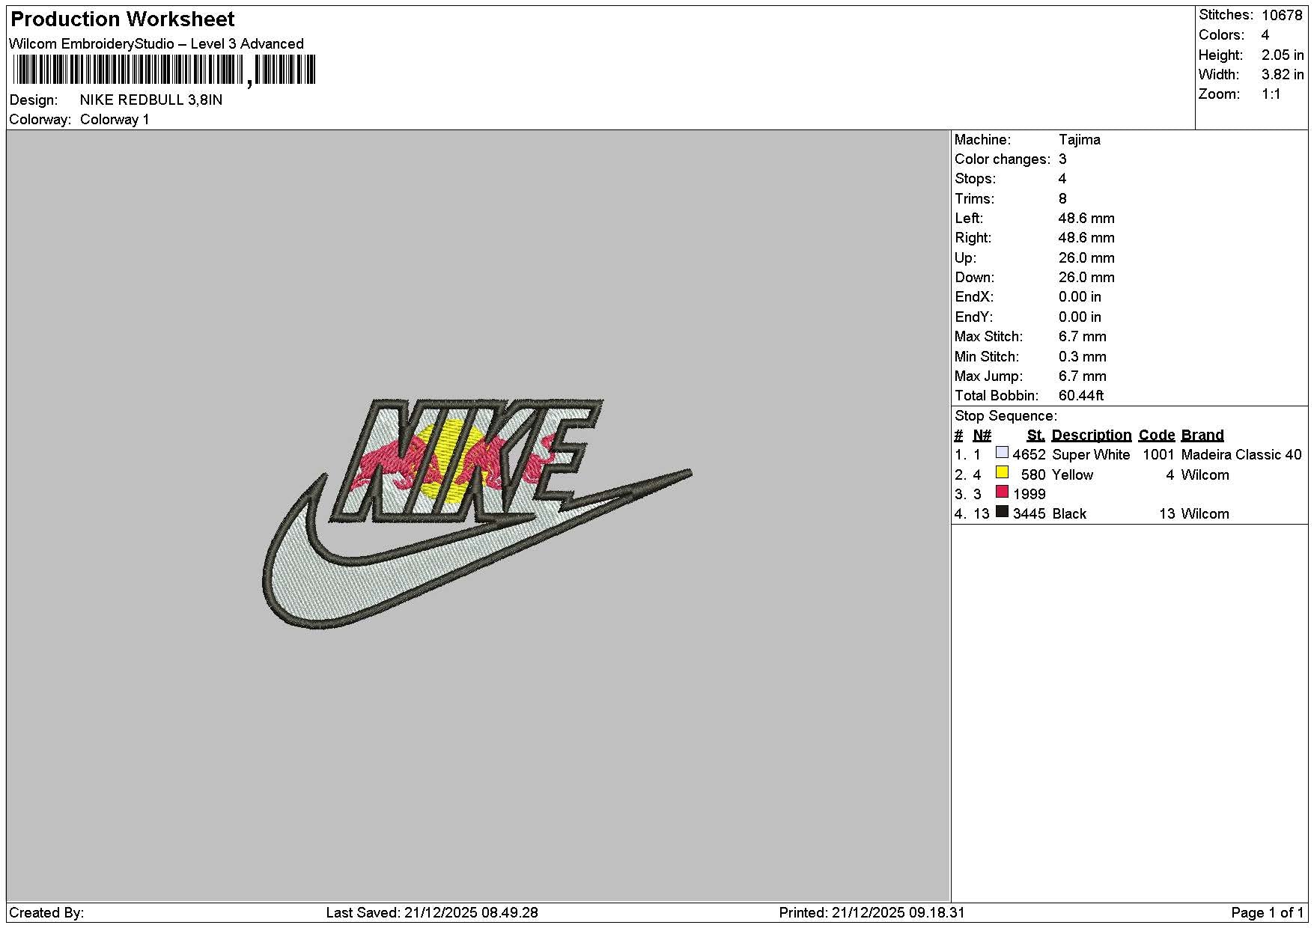Click the Max Stitch value 6.7 mm

click(x=1083, y=336)
